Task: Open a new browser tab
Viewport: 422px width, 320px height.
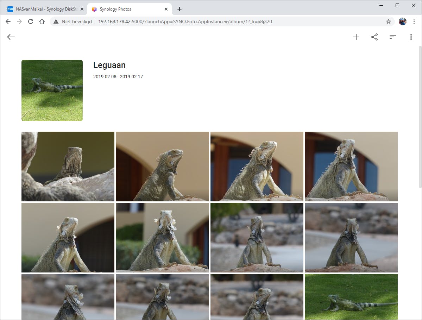Action: coord(179,9)
